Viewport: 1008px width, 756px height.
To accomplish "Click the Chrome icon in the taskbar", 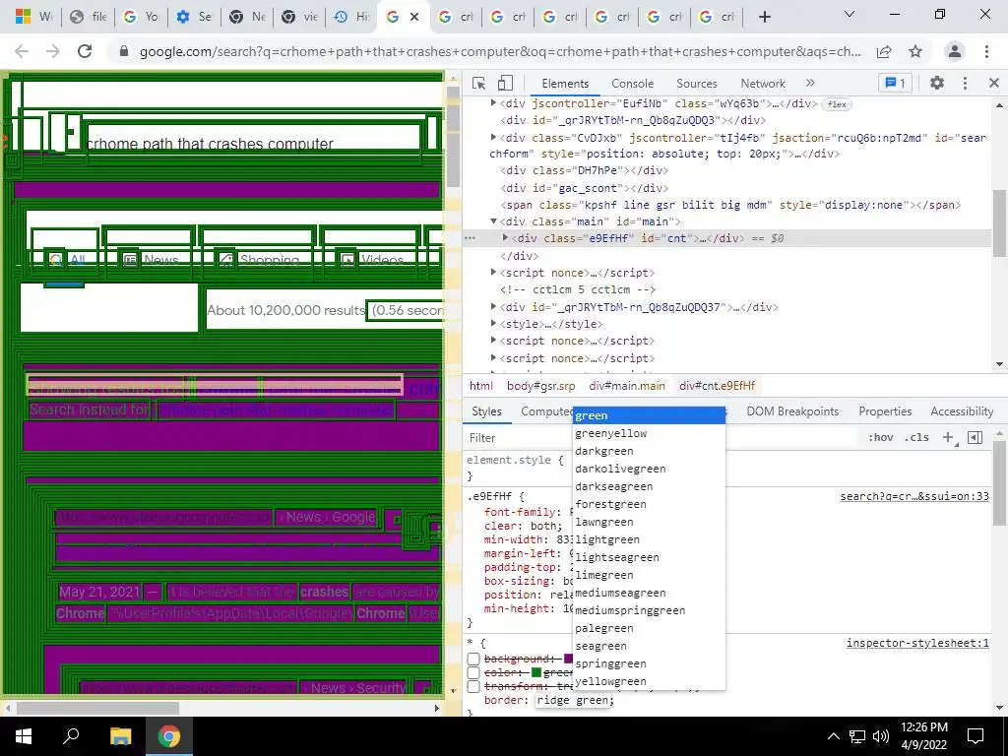I will [x=168, y=736].
